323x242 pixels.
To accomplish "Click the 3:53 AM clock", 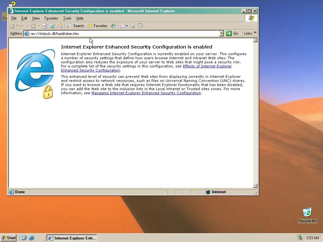I will tap(312, 238).
